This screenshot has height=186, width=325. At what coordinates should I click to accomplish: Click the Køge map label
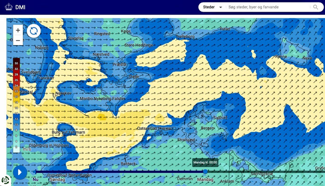(x=126, y=31)
